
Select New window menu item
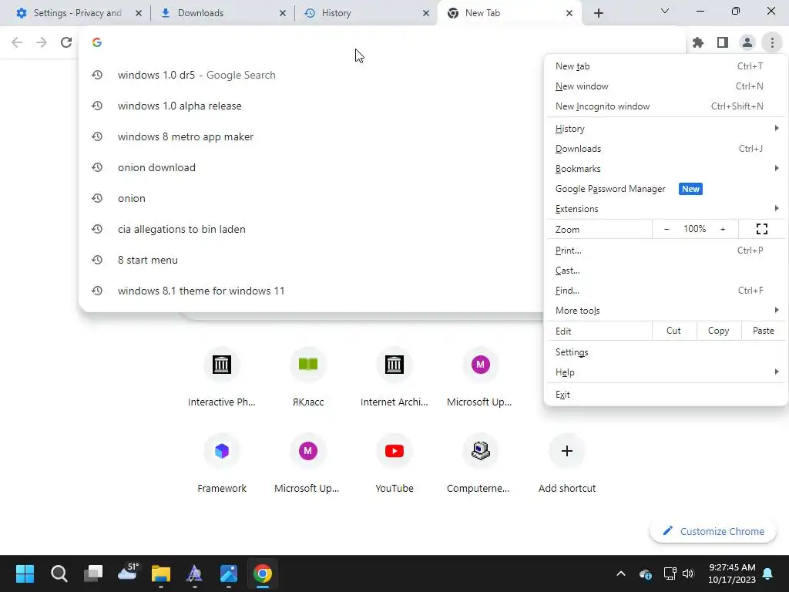pyautogui.click(x=666, y=86)
